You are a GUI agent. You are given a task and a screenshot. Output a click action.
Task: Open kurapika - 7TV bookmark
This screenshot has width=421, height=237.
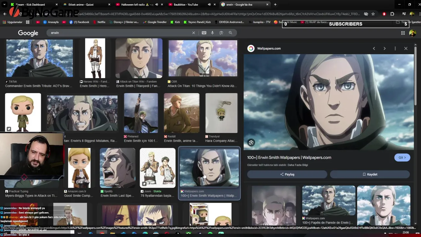(x=260, y=22)
